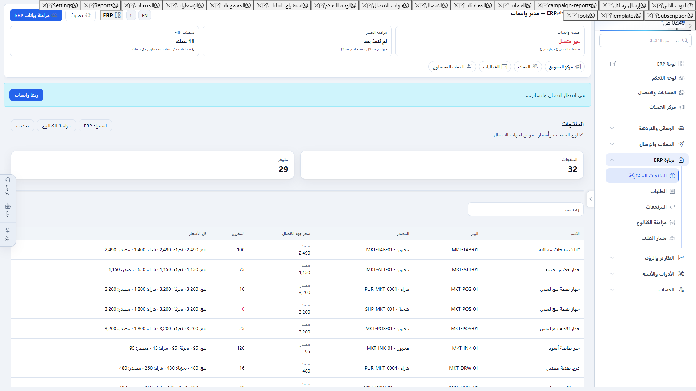Click the products search field بحث

pyautogui.click(x=526, y=209)
